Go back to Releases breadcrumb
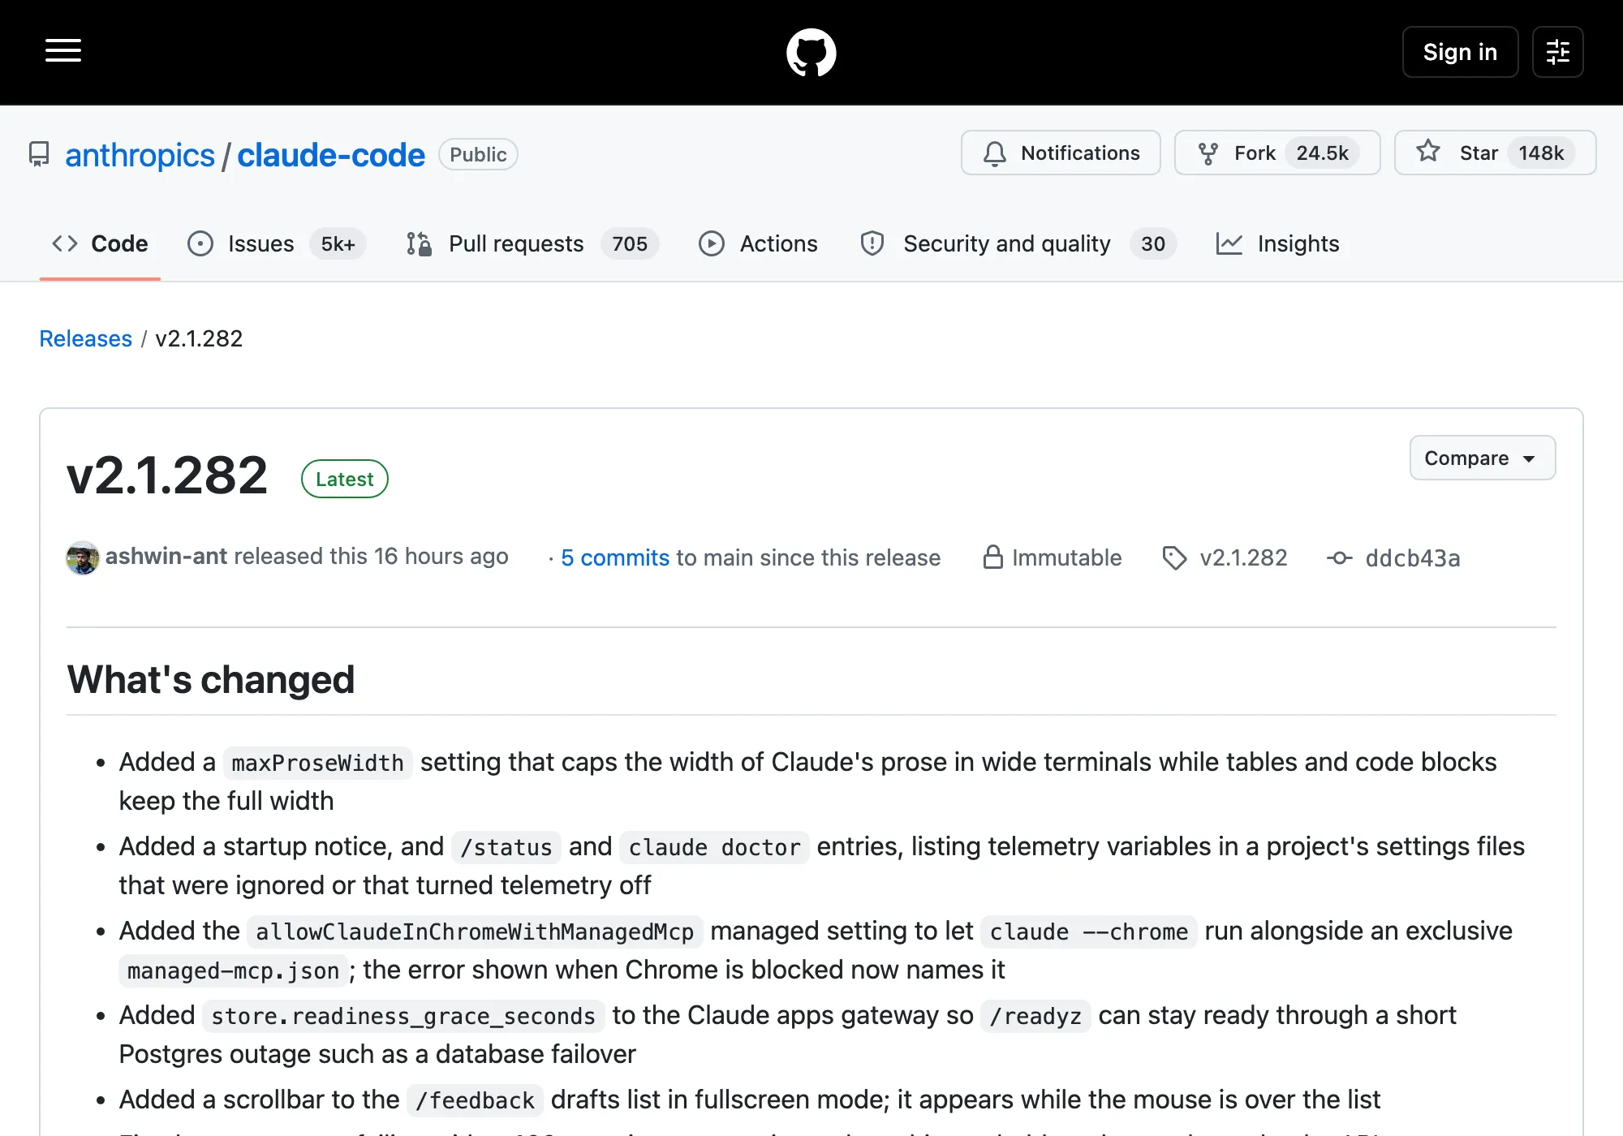The width and height of the screenshot is (1623, 1136). point(85,338)
